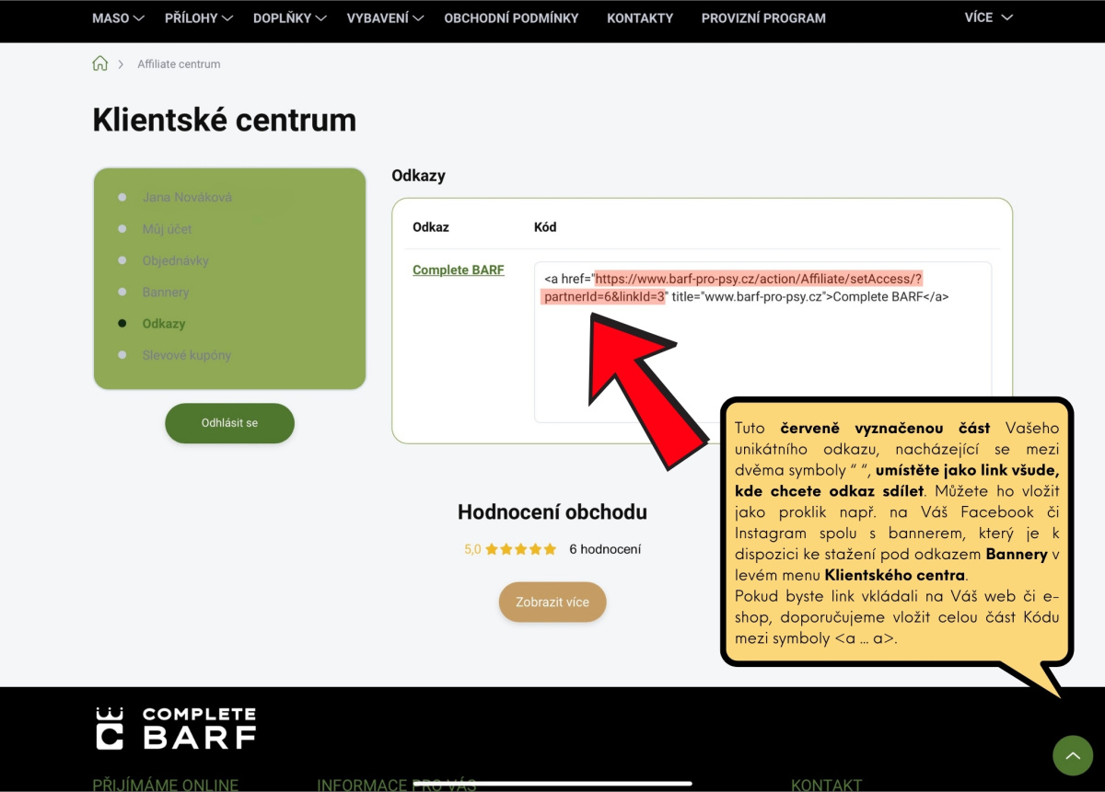Expand the PŘÍLOHY menu chevron
This screenshot has width=1105, height=792.
pyautogui.click(x=227, y=18)
